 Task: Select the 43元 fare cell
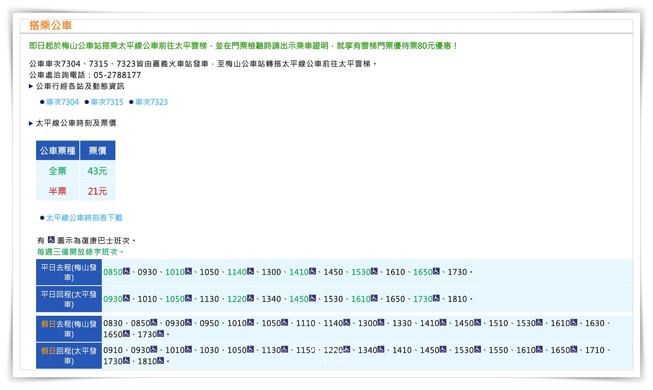(98, 171)
